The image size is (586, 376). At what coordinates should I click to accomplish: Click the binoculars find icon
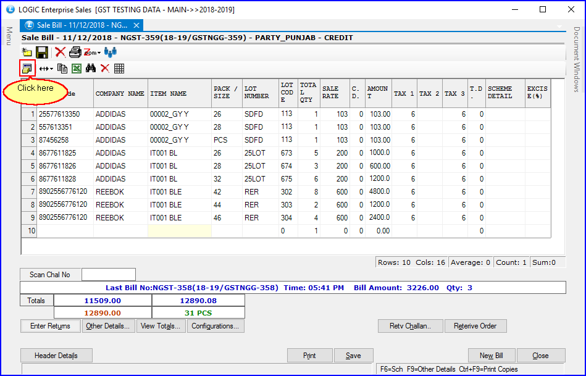[91, 69]
